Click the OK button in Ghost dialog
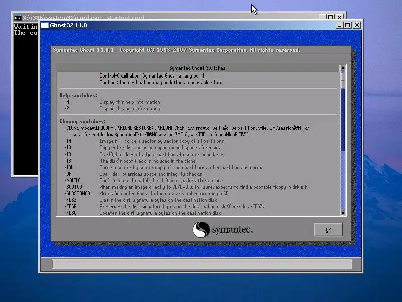The image size is (402, 302). pos(328,230)
